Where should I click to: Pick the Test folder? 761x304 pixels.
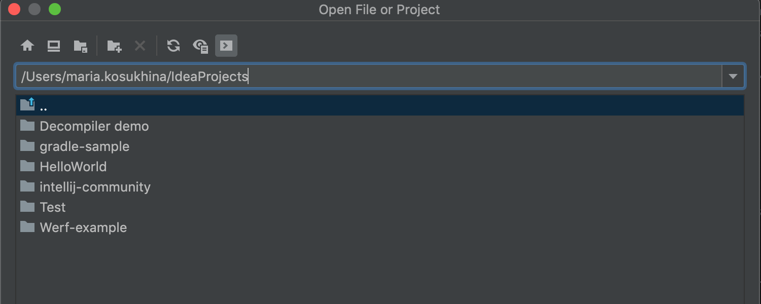point(53,207)
